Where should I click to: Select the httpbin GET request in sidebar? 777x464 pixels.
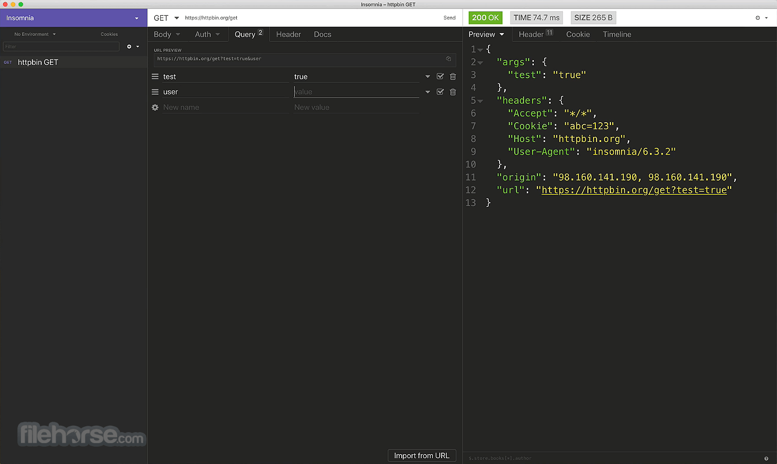point(74,62)
